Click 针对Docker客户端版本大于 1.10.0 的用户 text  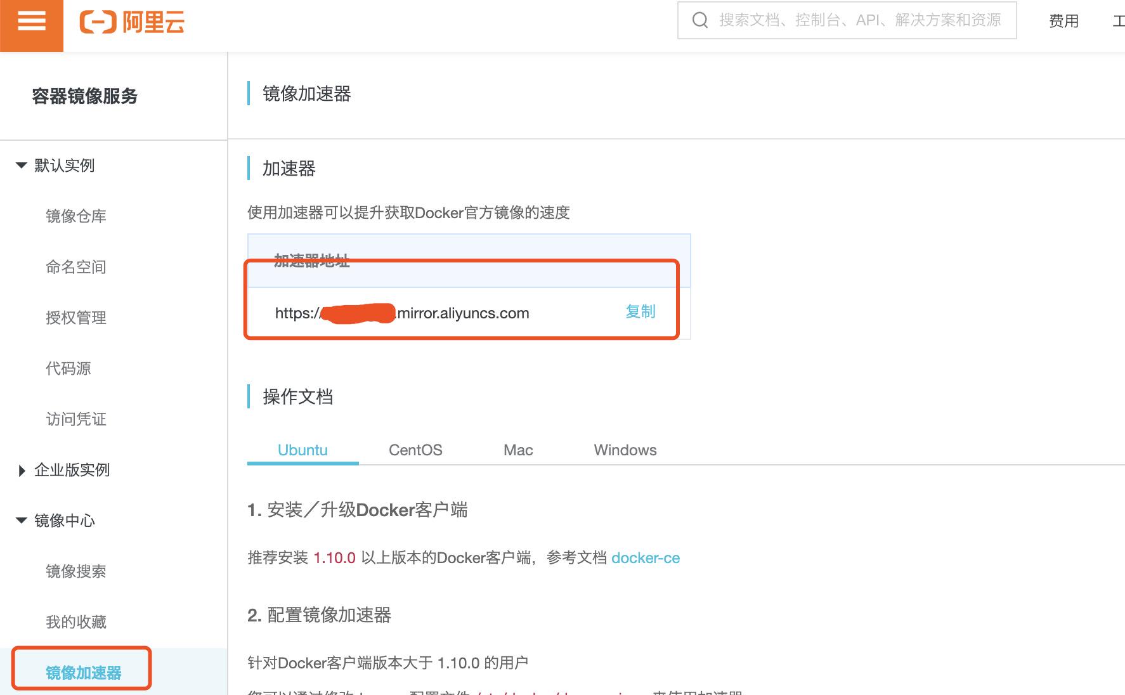387,663
